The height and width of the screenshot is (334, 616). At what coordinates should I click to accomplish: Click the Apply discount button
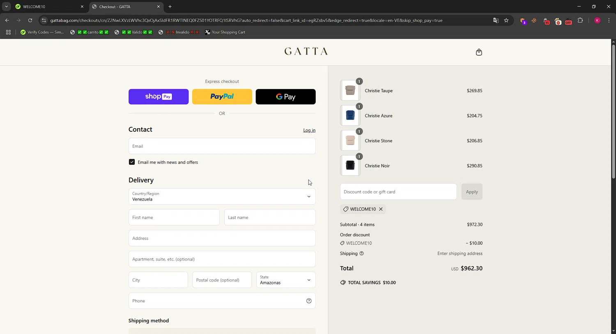[471, 192]
